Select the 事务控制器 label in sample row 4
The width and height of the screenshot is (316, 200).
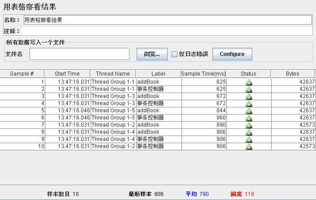(x=150, y=103)
